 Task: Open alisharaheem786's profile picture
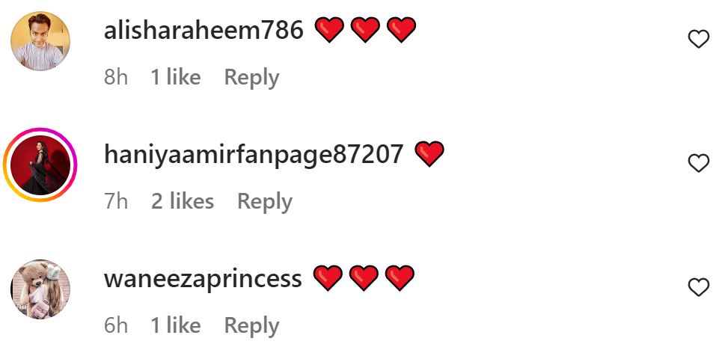40,40
